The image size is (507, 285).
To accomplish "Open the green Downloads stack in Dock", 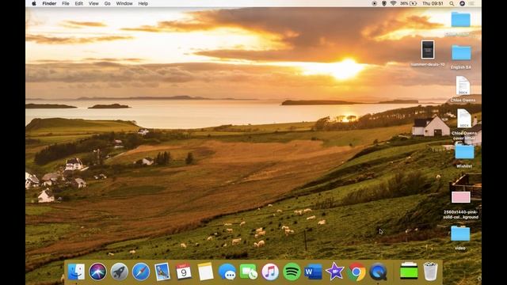I will click(x=409, y=271).
